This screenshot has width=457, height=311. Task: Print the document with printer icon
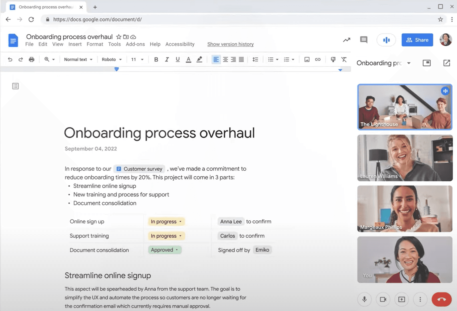pos(31,59)
